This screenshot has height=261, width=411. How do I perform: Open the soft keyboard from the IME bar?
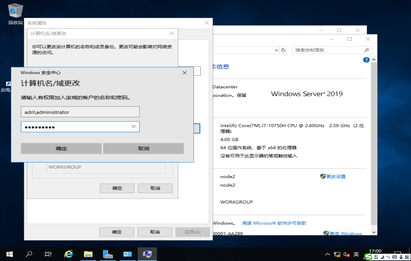click(x=395, y=257)
